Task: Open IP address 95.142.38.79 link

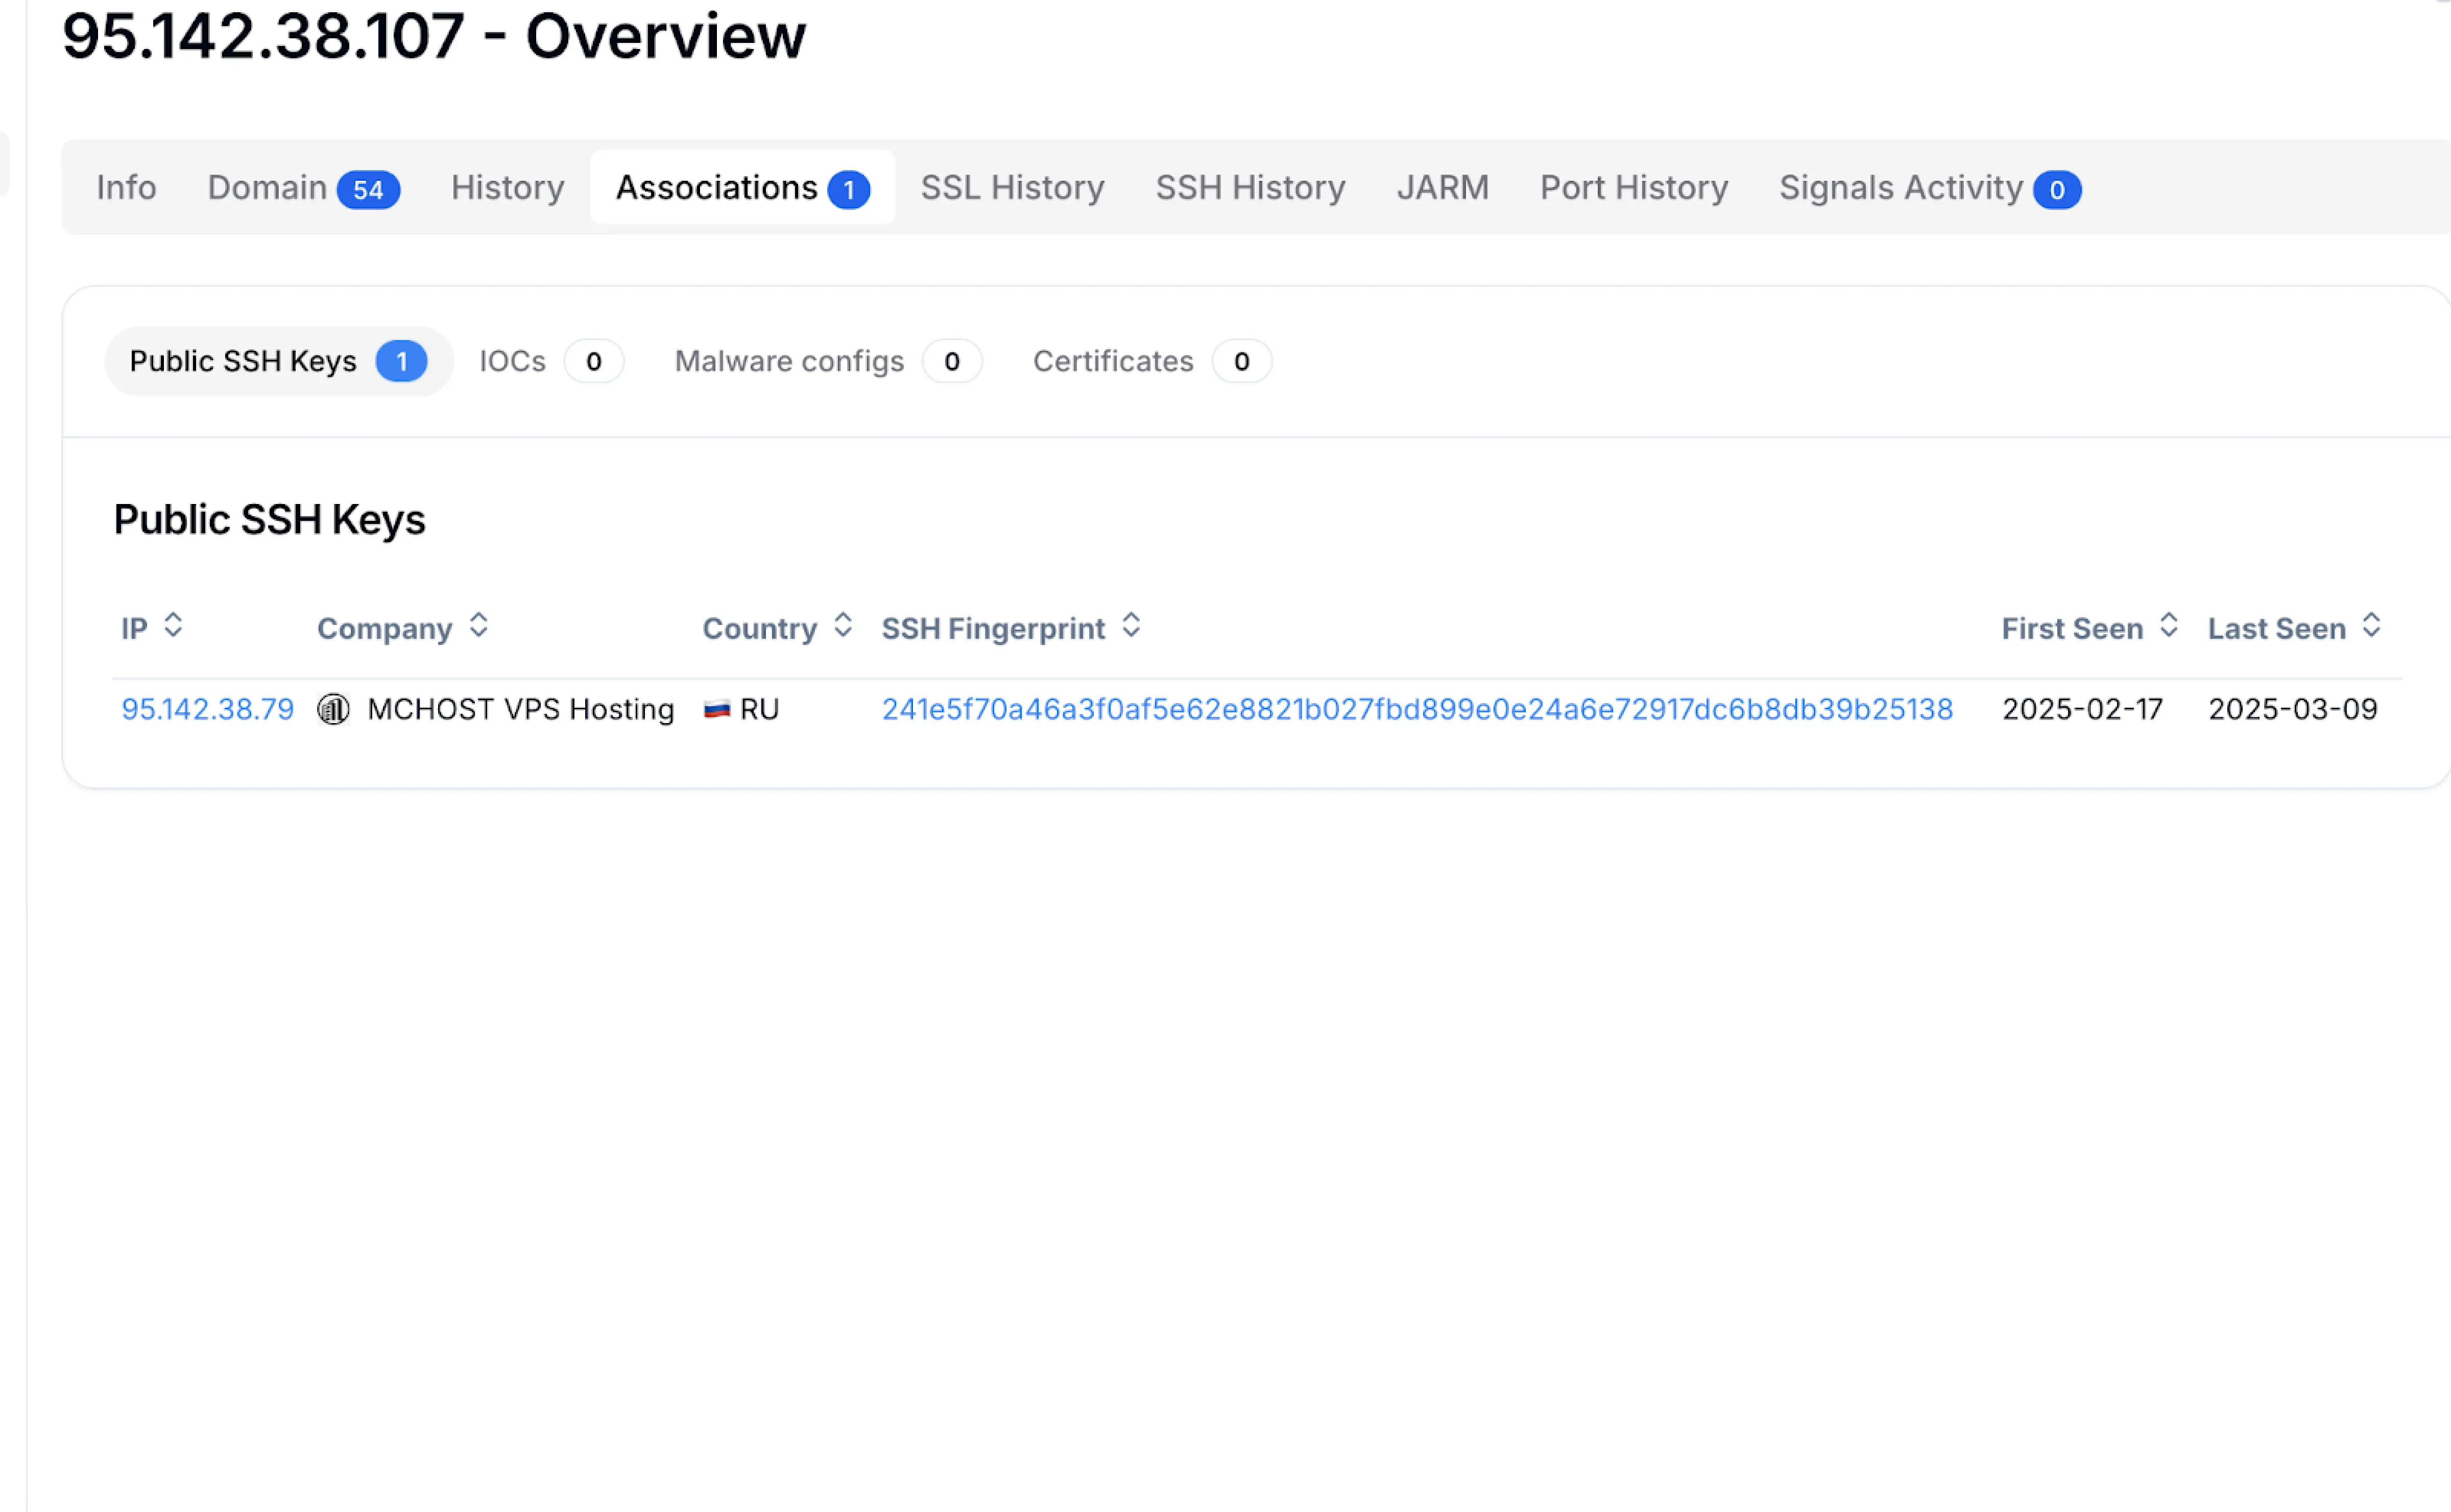Action: (x=207, y=709)
